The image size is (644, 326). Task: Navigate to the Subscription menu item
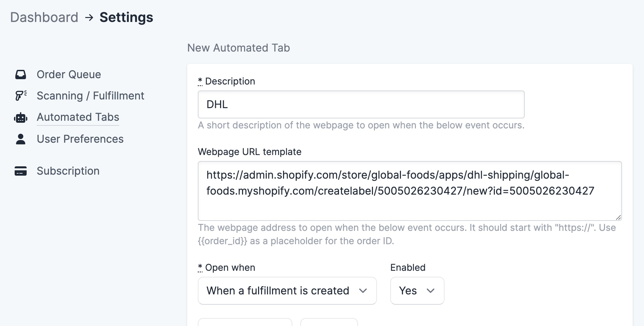tap(68, 171)
